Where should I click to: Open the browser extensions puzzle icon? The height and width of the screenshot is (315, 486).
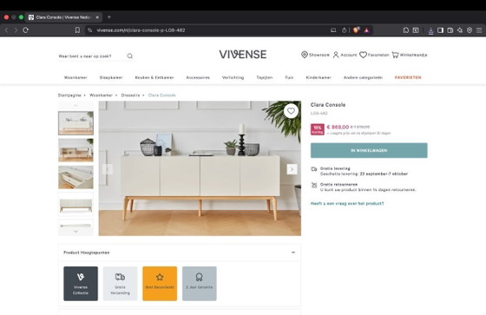click(406, 30)
